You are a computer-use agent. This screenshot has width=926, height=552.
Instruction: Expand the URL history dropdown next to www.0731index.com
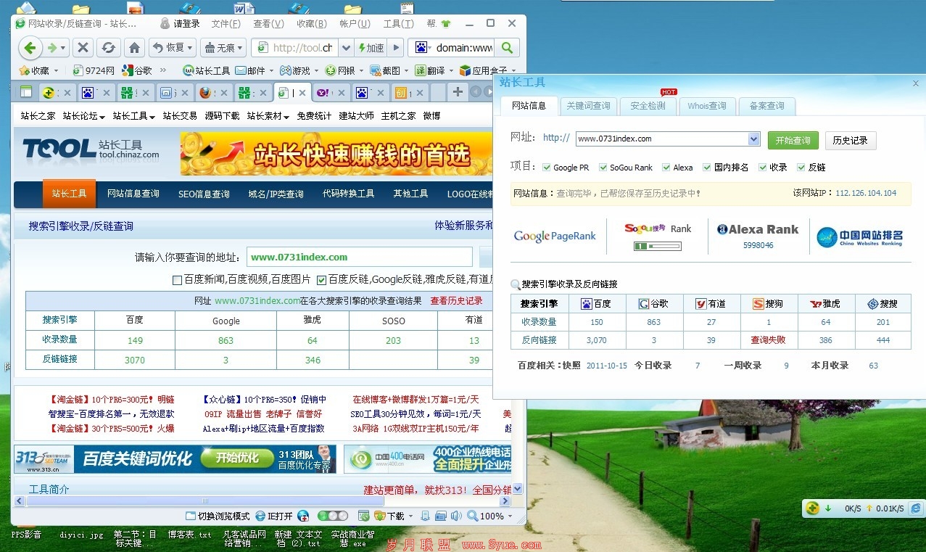(754, 138)
